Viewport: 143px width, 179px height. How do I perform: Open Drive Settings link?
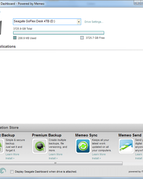[x=94, y=22]
